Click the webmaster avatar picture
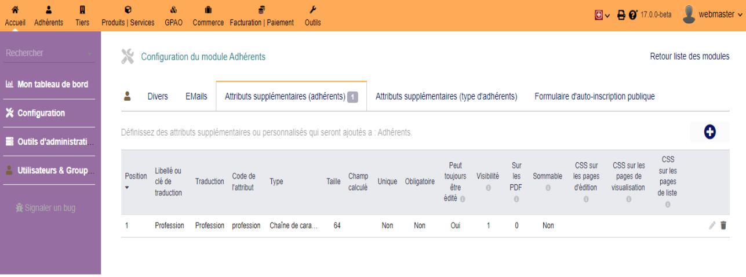746x277 pixels. click(x=689, y=14)
